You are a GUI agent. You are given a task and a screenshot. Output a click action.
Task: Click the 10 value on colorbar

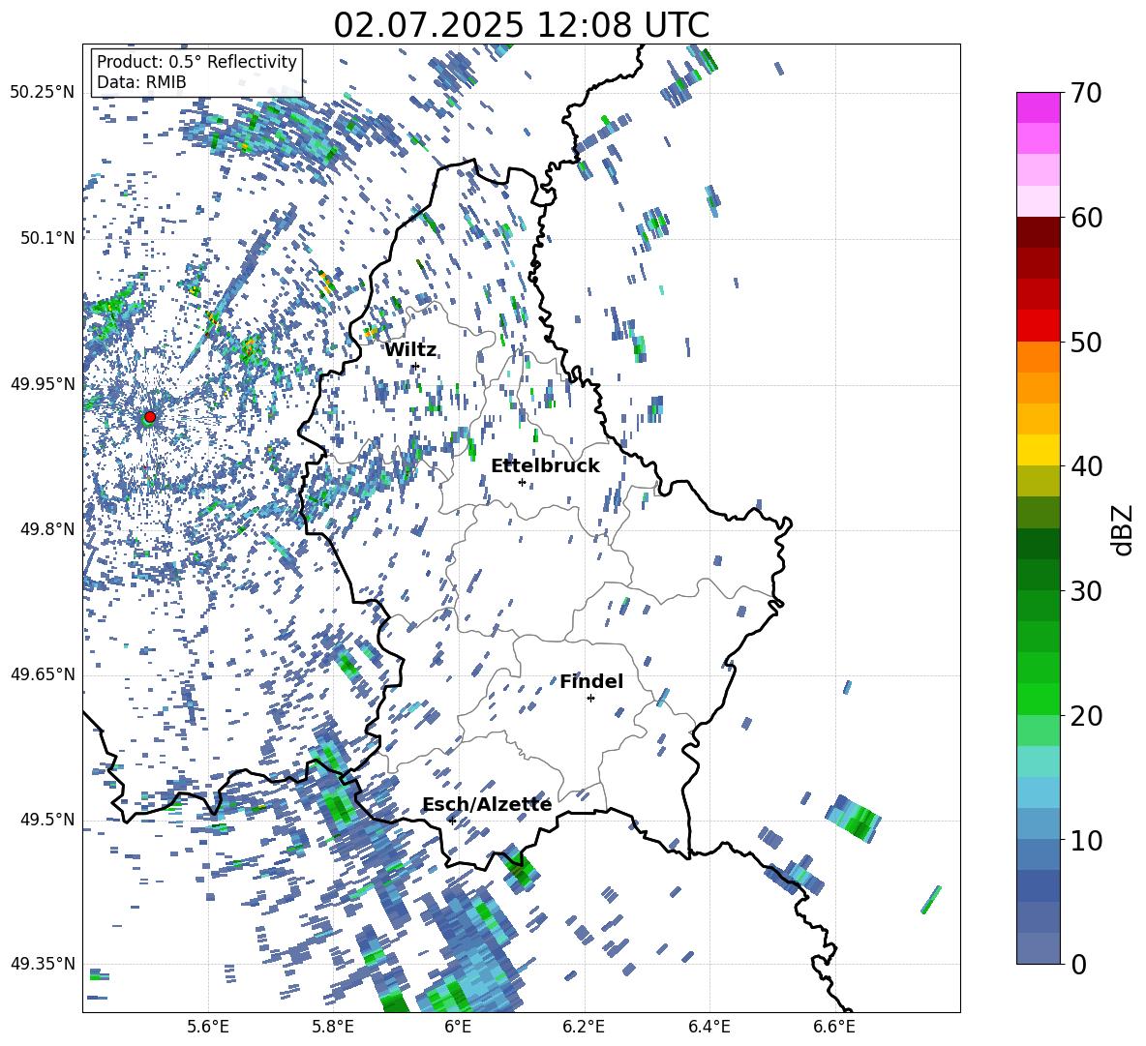[1085, 840]
